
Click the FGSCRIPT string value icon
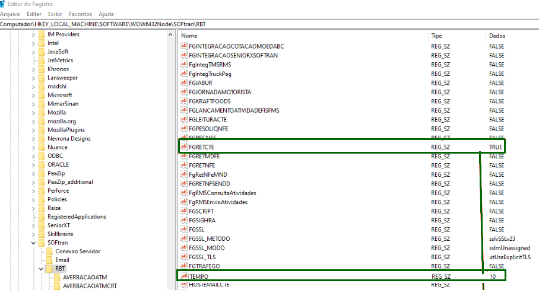click(x=184, y=211)
